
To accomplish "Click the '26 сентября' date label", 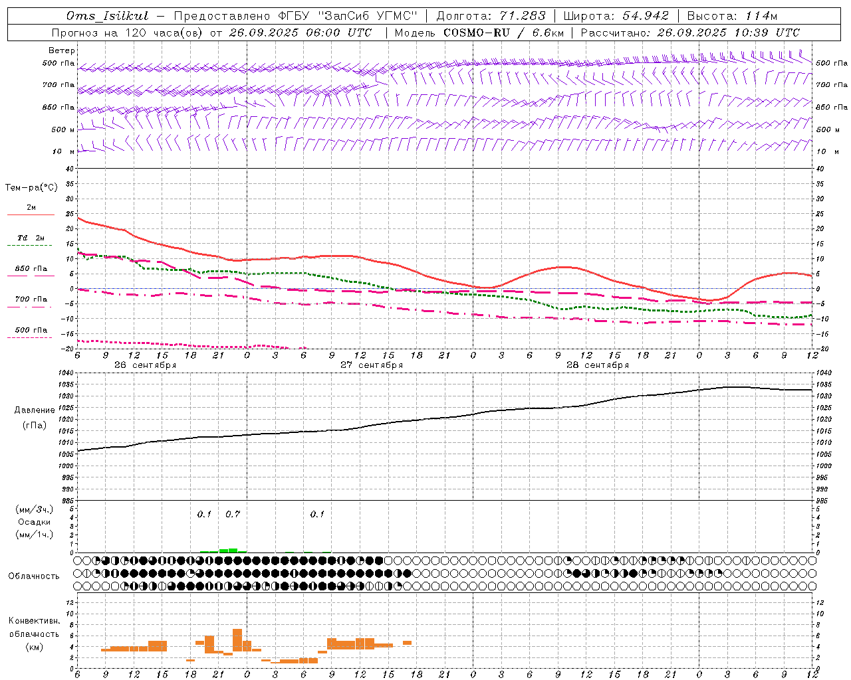I will pyautogui.click(x=145, y=365).
